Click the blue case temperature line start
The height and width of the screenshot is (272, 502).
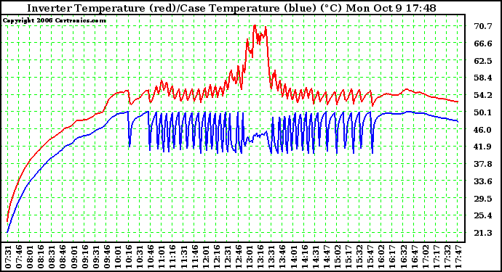click(7, 232)
